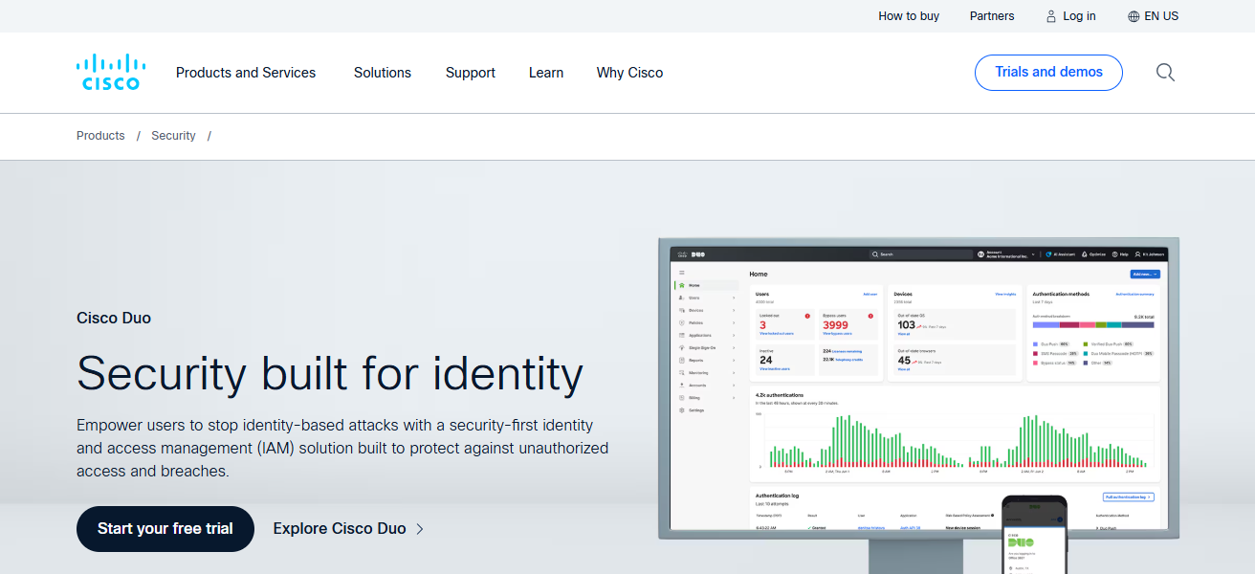Viewport: 1255px width, 574px height.
Task: Open the Support menu
Action: [470, 73]
